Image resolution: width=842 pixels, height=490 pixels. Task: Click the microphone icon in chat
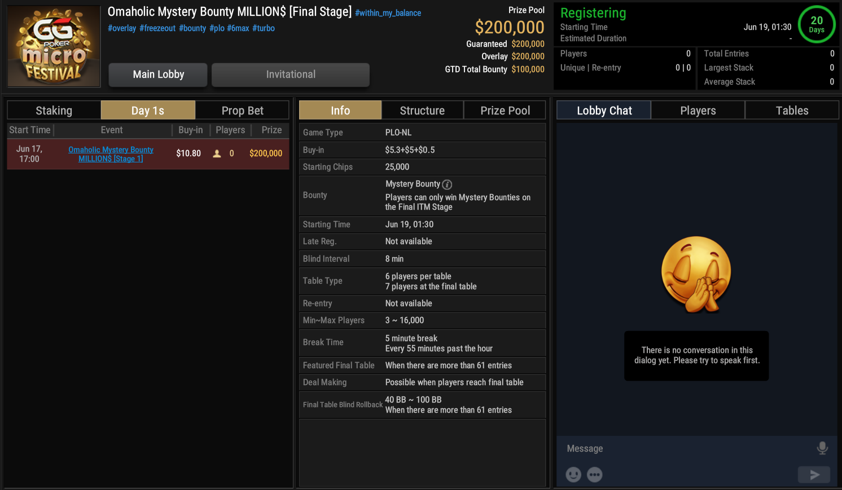(x=822, y=448)
